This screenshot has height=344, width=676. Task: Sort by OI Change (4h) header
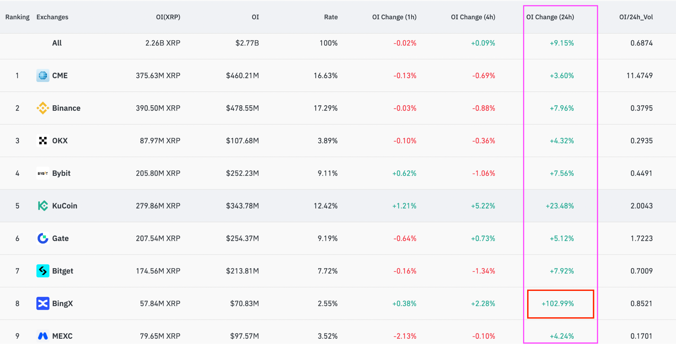coord(473,17)
